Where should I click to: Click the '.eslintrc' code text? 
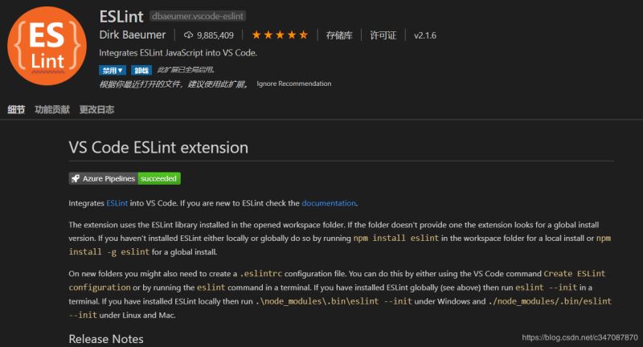(261, 274)
